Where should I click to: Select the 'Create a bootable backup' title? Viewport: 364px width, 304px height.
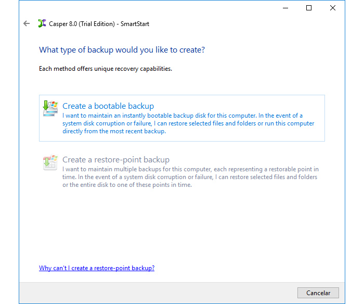click(108, 106)
